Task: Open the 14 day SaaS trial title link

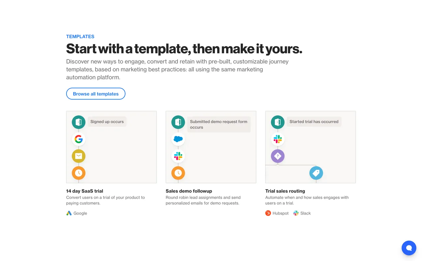Action: [85, 191]
